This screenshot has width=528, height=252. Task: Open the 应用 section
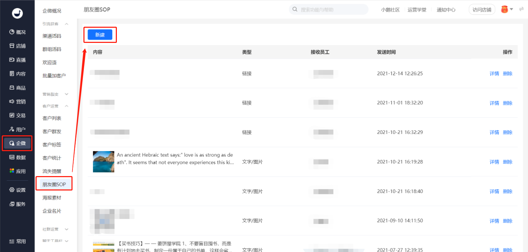pyautogui.click(x=17, y=171)
